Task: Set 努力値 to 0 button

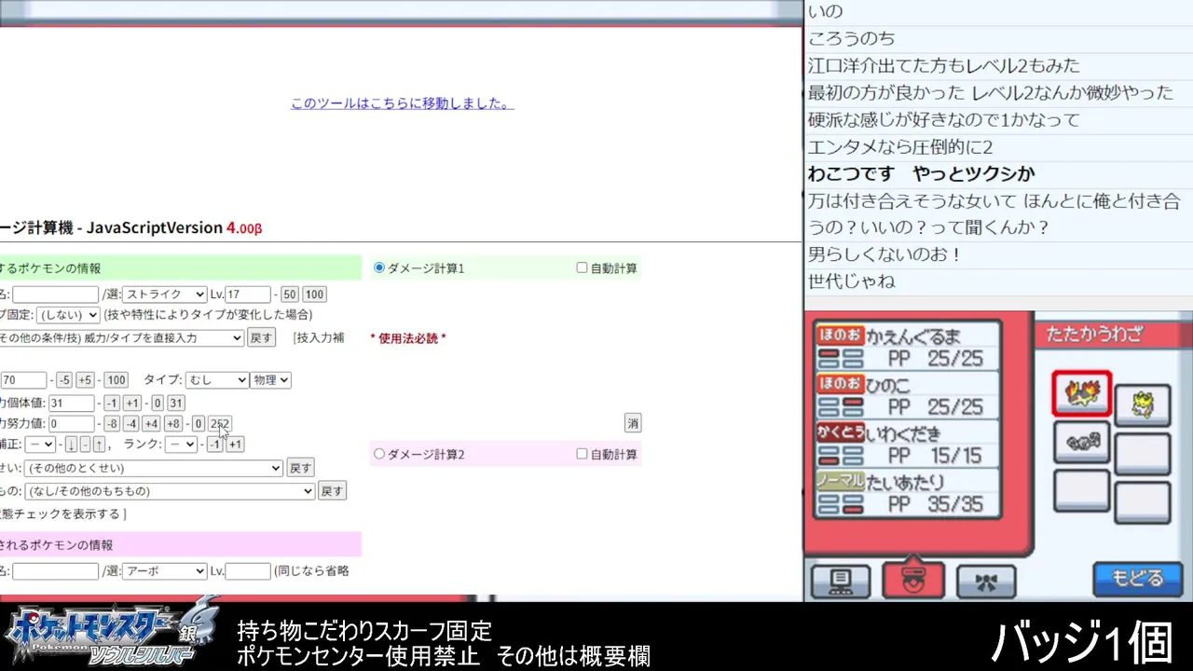Action: [x=198, y=424]
